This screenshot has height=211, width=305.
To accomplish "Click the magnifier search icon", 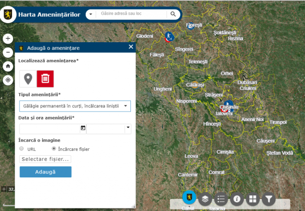I will [173, 14].
